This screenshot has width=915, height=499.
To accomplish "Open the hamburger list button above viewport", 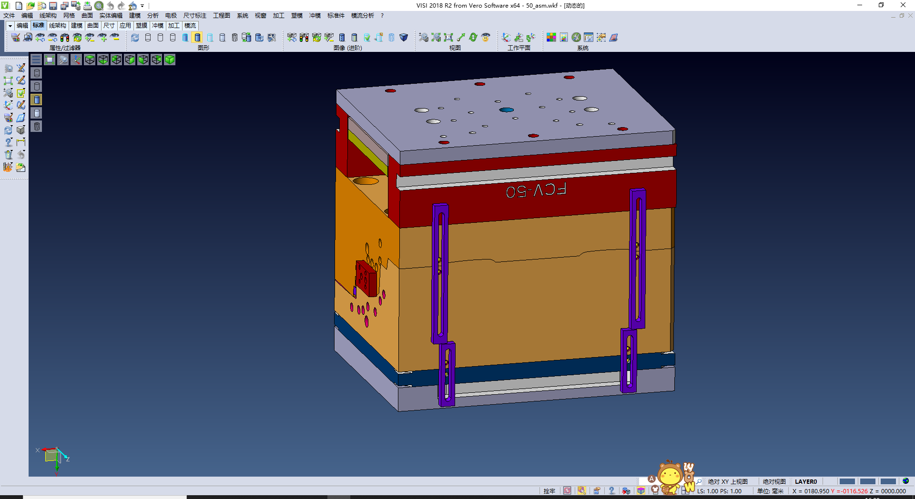I will tap(36, 60).
